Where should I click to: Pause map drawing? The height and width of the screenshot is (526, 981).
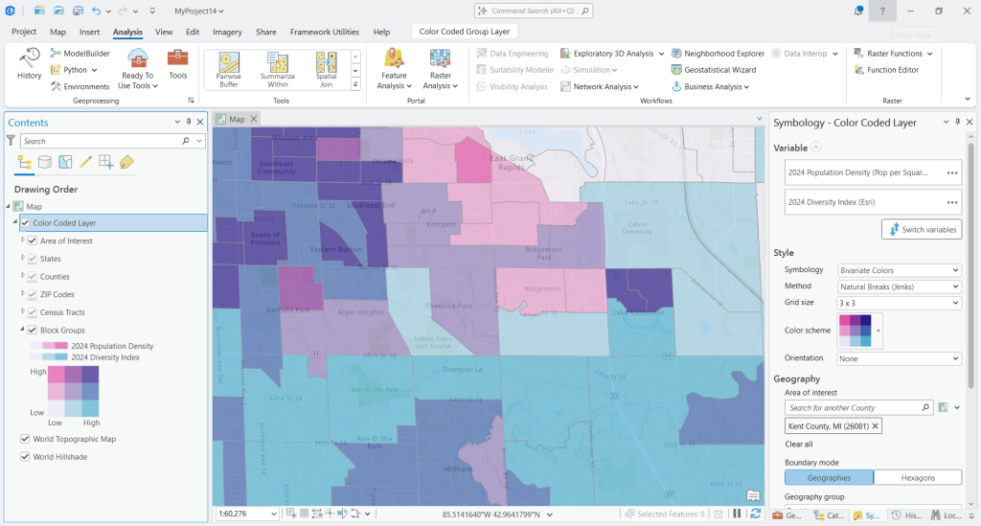[737, 514]
